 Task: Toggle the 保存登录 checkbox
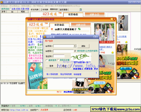pos(75,51)
